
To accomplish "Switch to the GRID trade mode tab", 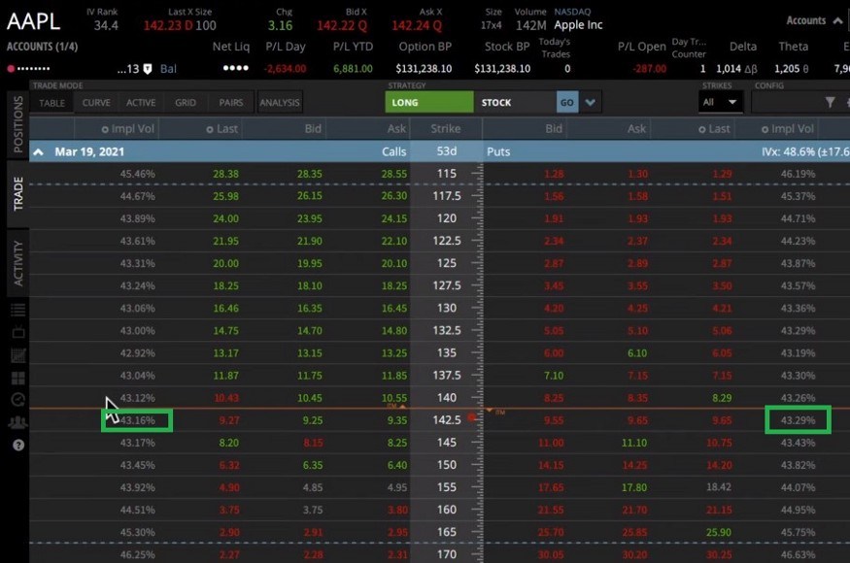I will pos(186,103).
